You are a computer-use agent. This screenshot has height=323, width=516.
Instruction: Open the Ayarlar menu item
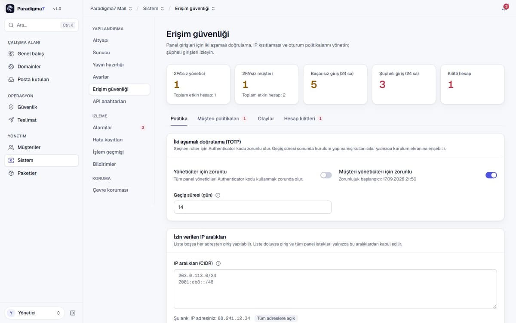(120, 77)
